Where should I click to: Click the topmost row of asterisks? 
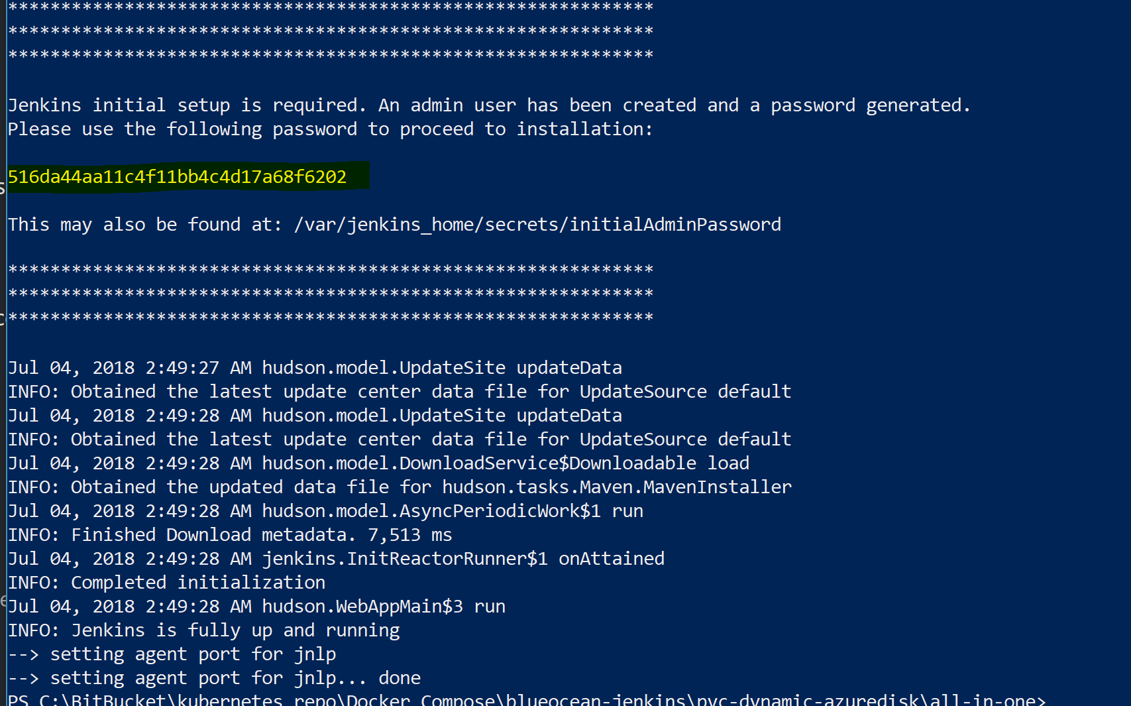click(331, 7)
